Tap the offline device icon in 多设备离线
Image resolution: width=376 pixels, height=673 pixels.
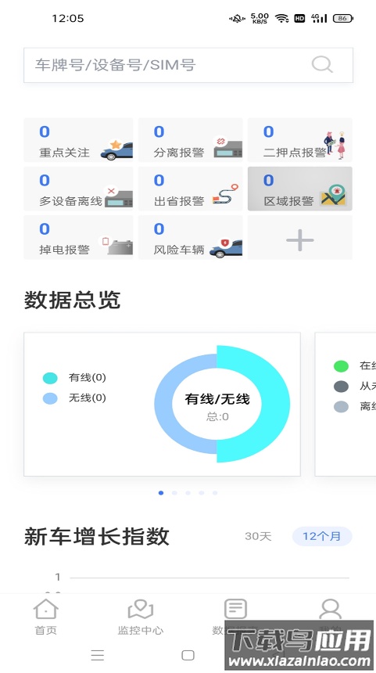pos(118,196)
